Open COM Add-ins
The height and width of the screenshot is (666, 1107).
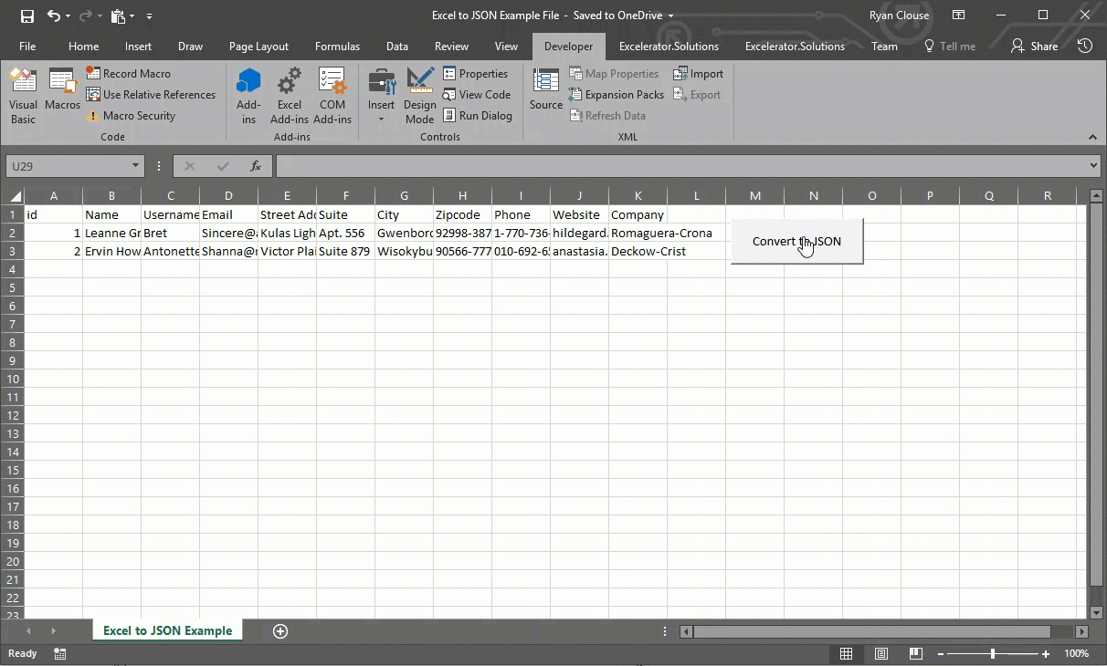coord(332,95)
